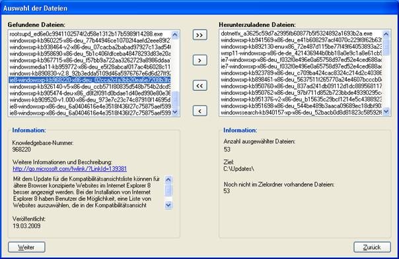Select windowsxp-kb950760-x86-deu in download list
The image size is (399, 259).
pyautogui.click(x=301, y=86)
